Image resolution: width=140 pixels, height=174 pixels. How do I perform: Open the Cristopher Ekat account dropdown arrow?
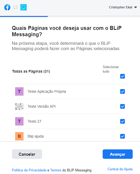(x=136, y=7)
